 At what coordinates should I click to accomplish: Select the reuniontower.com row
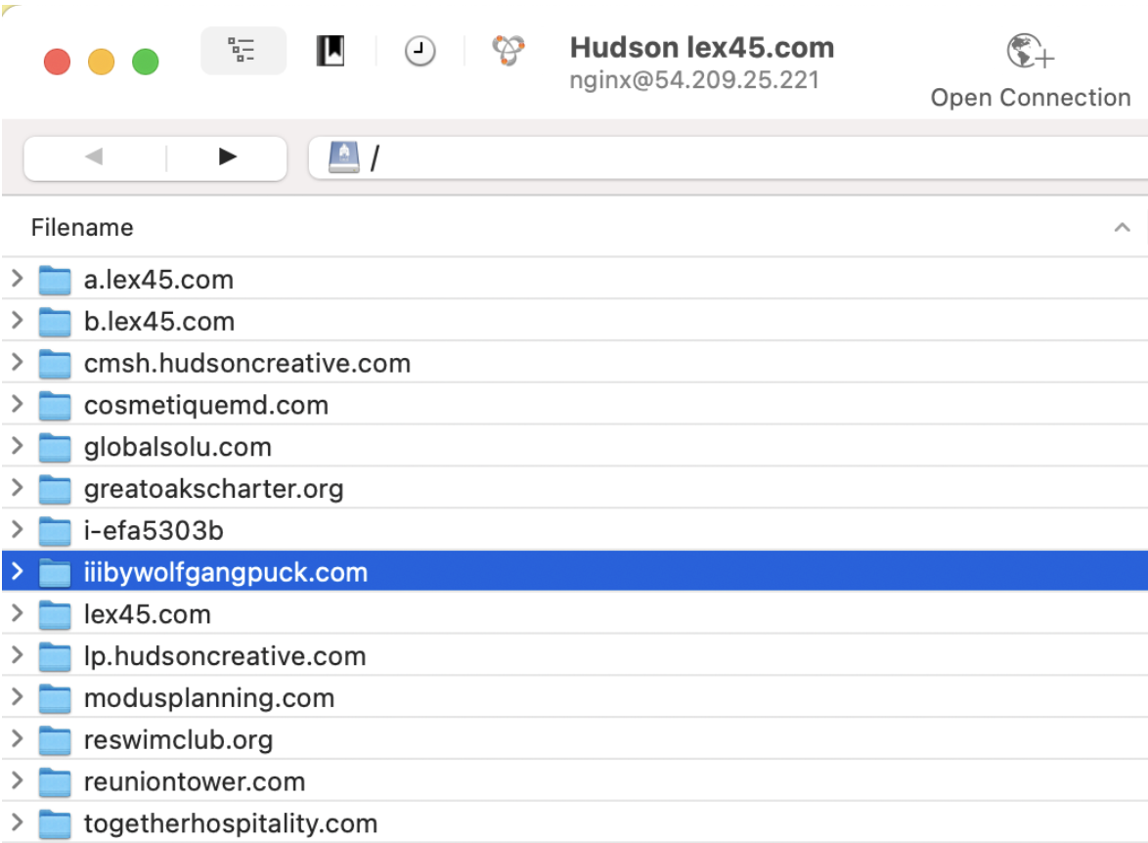pos(575,780)
